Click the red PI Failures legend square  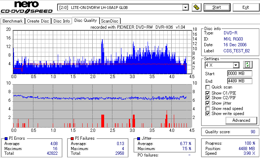point(72,138)
